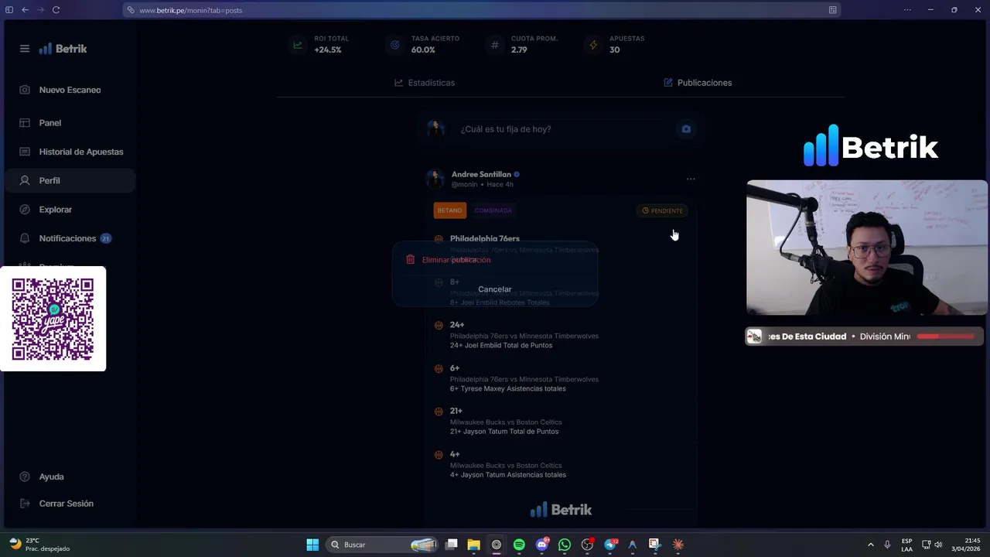Open Notificaciones in sidebar

click(x=68, y=238)
